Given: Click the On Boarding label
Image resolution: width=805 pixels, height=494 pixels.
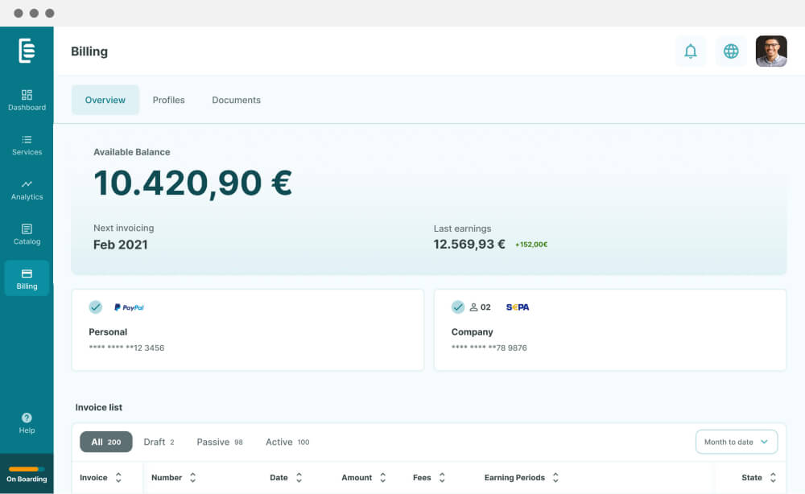Looking at the screenshot, I should (x=27, y=480).
